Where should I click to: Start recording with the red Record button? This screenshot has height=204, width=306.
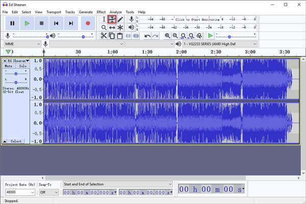click(88, 23)
